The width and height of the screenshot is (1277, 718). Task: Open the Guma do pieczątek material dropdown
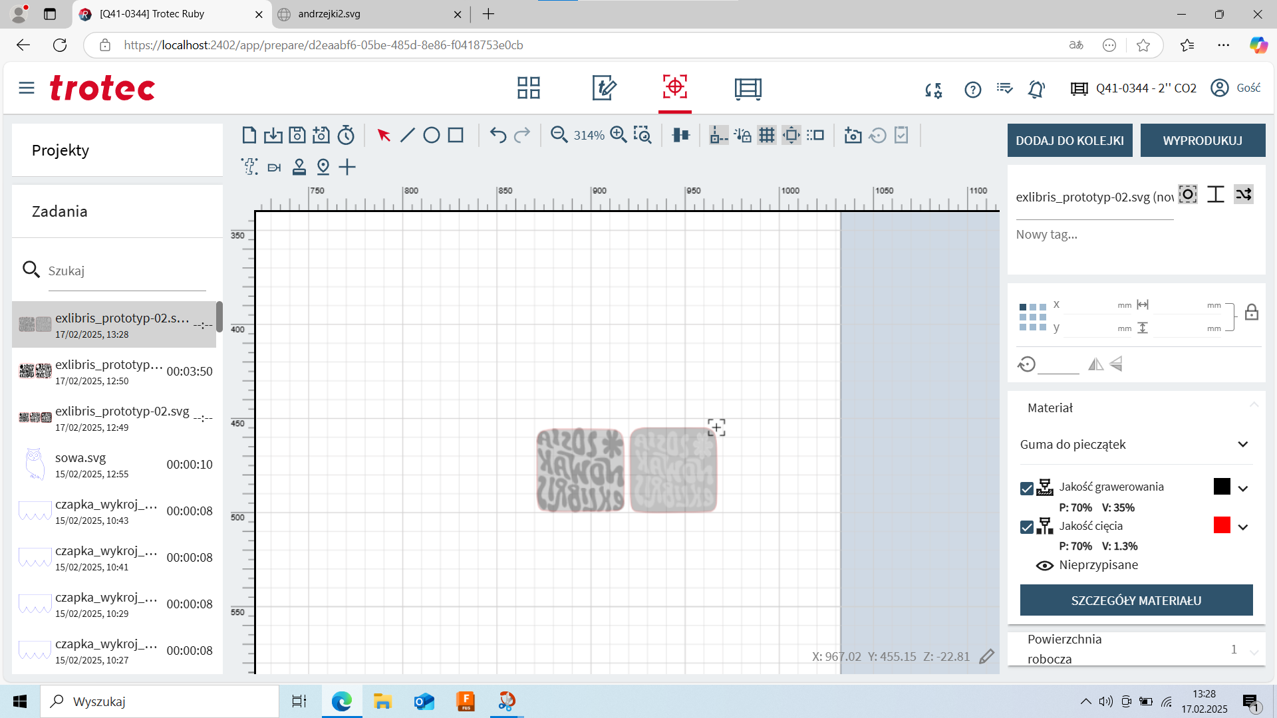click(1135, 445)
